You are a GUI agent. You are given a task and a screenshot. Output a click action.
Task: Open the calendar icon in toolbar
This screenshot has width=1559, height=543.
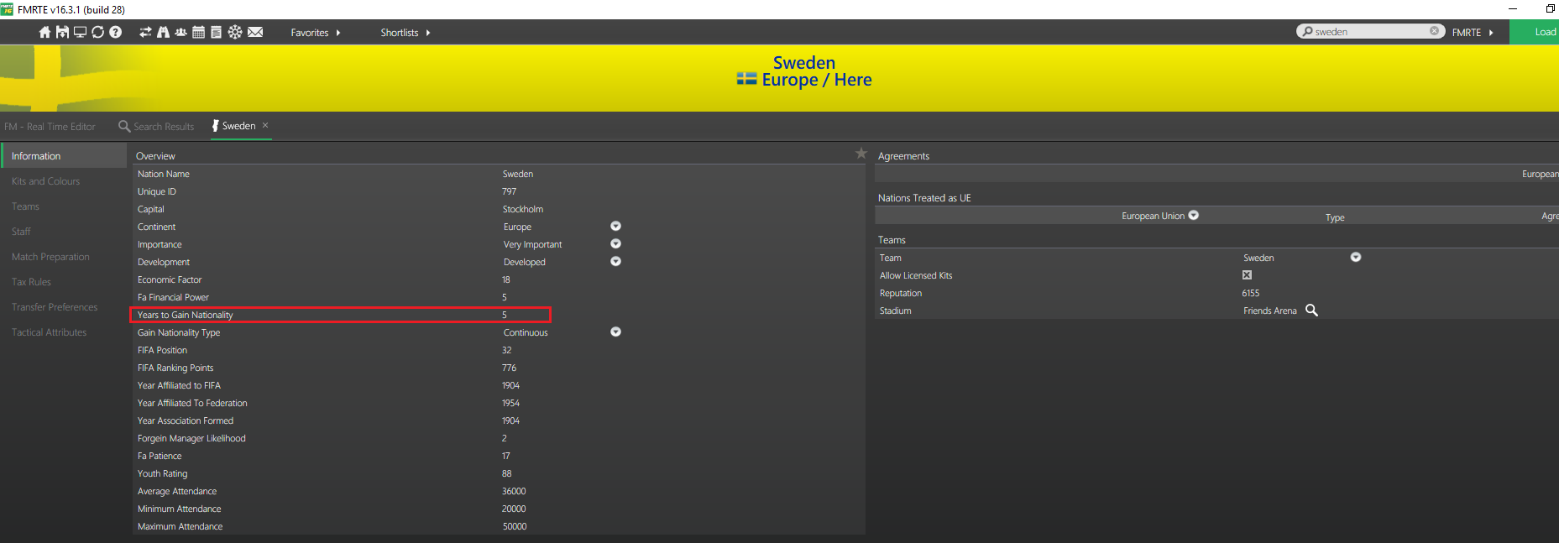[x=198, y=32]
